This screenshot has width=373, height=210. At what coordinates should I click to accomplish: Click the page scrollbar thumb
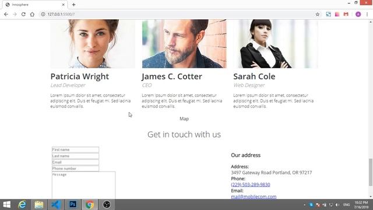click(x=371, y=172)
